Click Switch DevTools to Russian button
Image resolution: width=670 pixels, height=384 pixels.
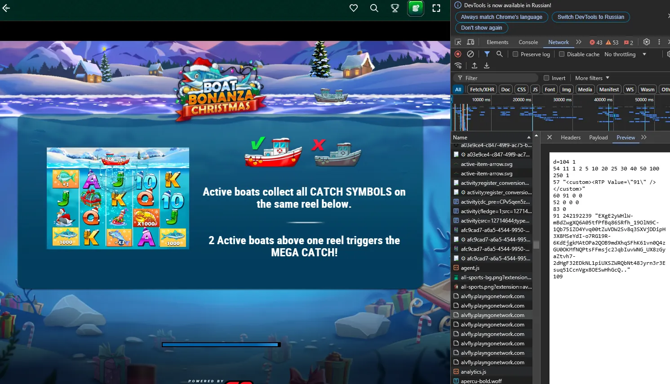click(590, 17)
